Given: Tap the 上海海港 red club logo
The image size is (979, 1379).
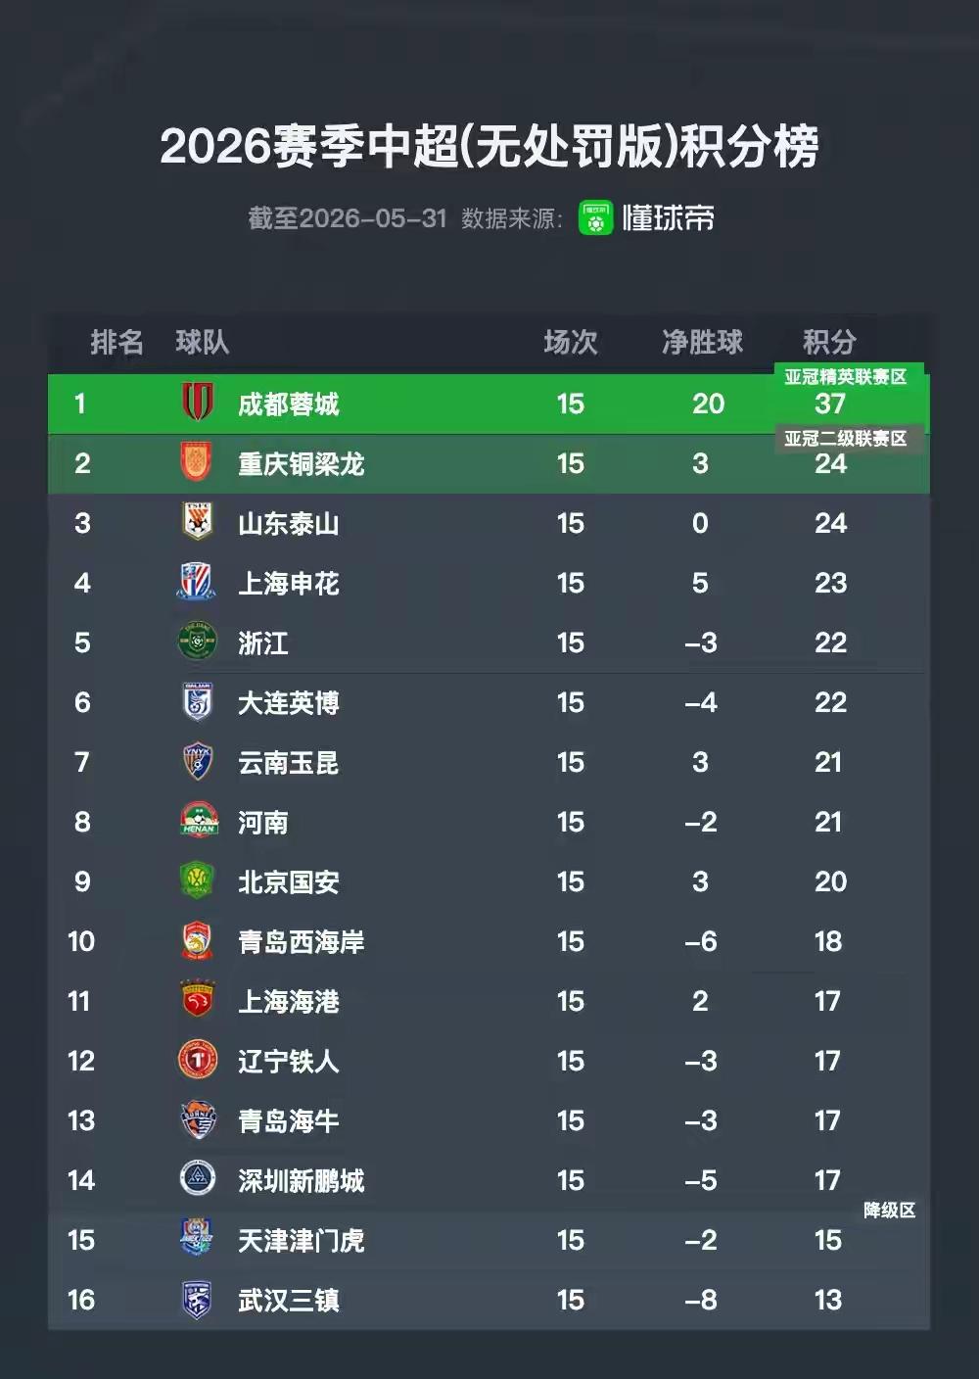Looking at the screenshot, I should tap(198, 1000).
